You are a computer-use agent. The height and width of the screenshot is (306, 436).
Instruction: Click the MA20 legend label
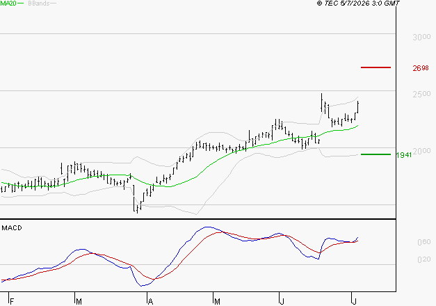coord(8,3)
